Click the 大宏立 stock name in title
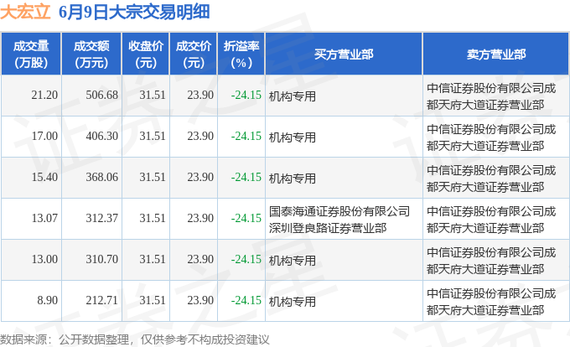The image size is (570, 347). point(25,12)
